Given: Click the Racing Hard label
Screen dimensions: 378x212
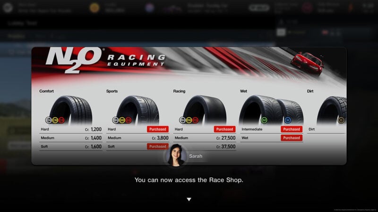Looking at the screenshot, I should coord(179,129).
